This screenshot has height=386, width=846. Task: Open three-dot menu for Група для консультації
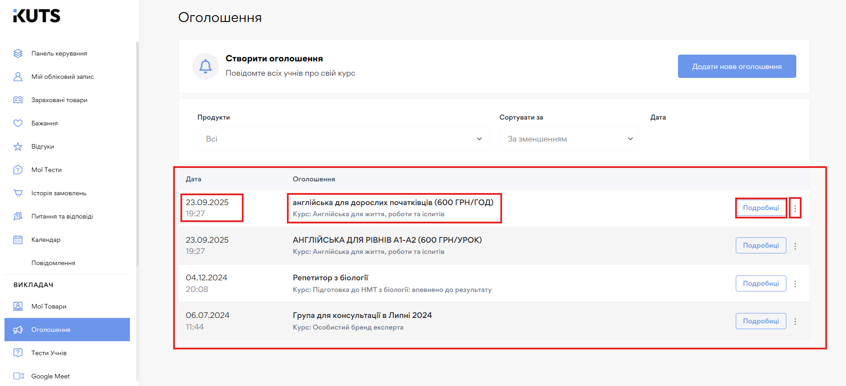(x=795, y=322)
